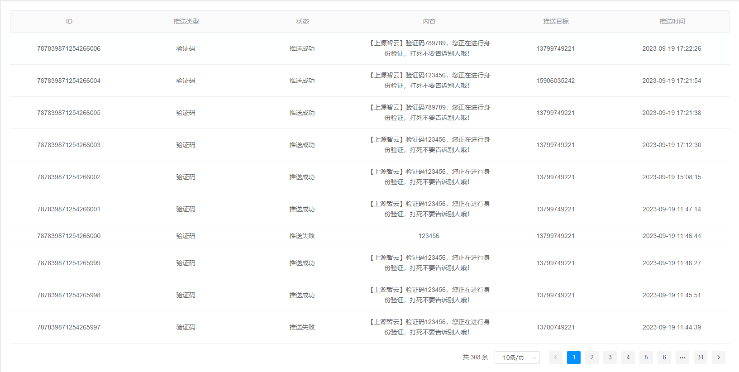Click the 状态 column header

[302, 21]
